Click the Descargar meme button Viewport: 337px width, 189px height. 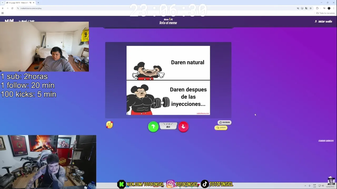point(225,122)
